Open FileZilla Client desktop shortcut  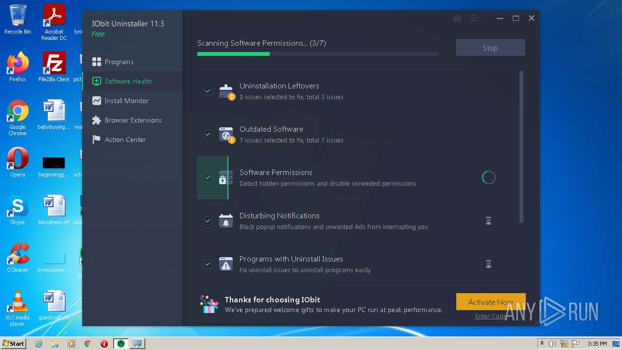pyautogui.click(x=54, y=67)
